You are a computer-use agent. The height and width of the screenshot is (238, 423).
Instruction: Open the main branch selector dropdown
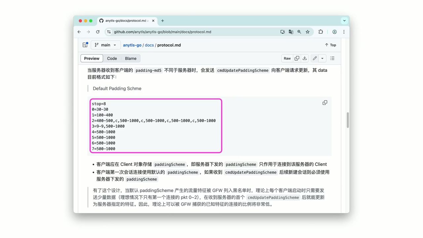(105, 45)
